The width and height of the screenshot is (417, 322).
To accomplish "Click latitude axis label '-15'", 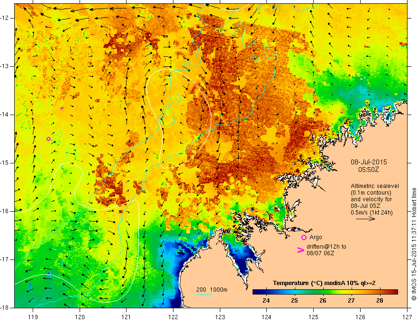I will (5, 163).
